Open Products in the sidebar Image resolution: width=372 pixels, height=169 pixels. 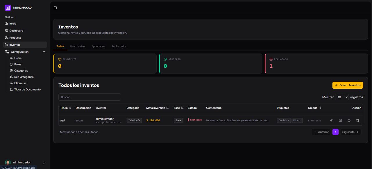pyautogui.click(x=25, y=38)
